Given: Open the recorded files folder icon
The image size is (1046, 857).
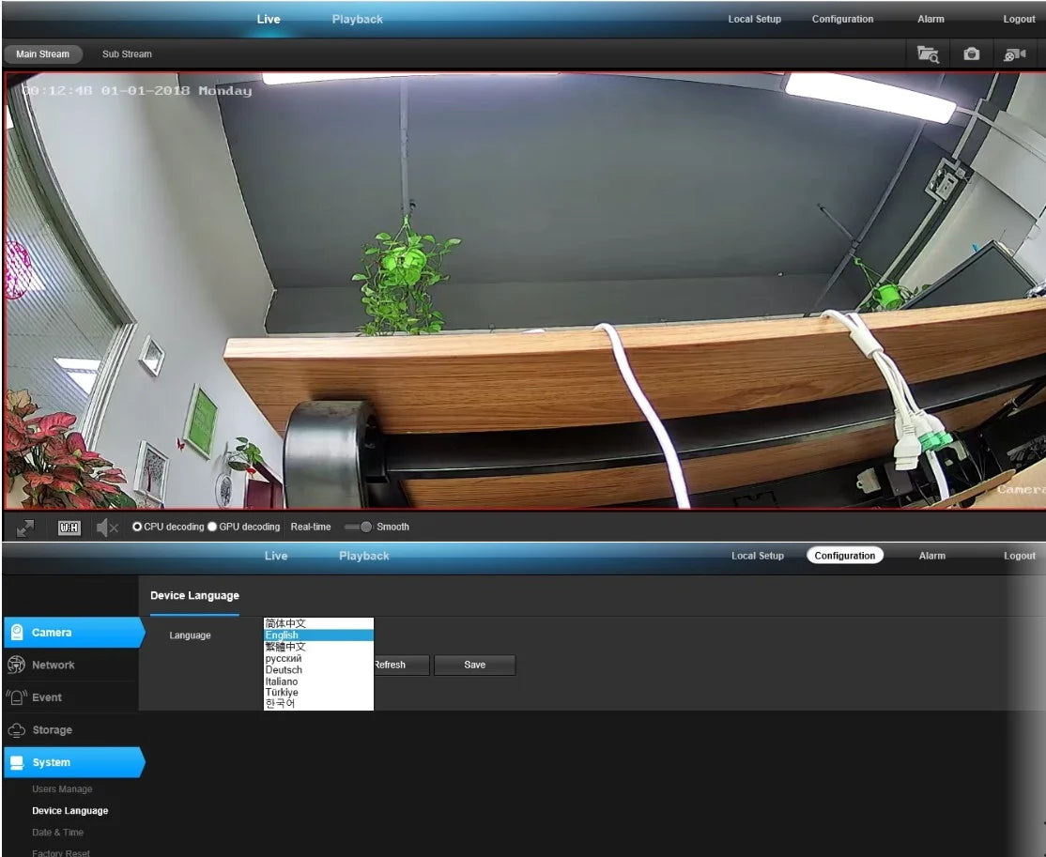Looking at the screenshot, I should 928,54.
